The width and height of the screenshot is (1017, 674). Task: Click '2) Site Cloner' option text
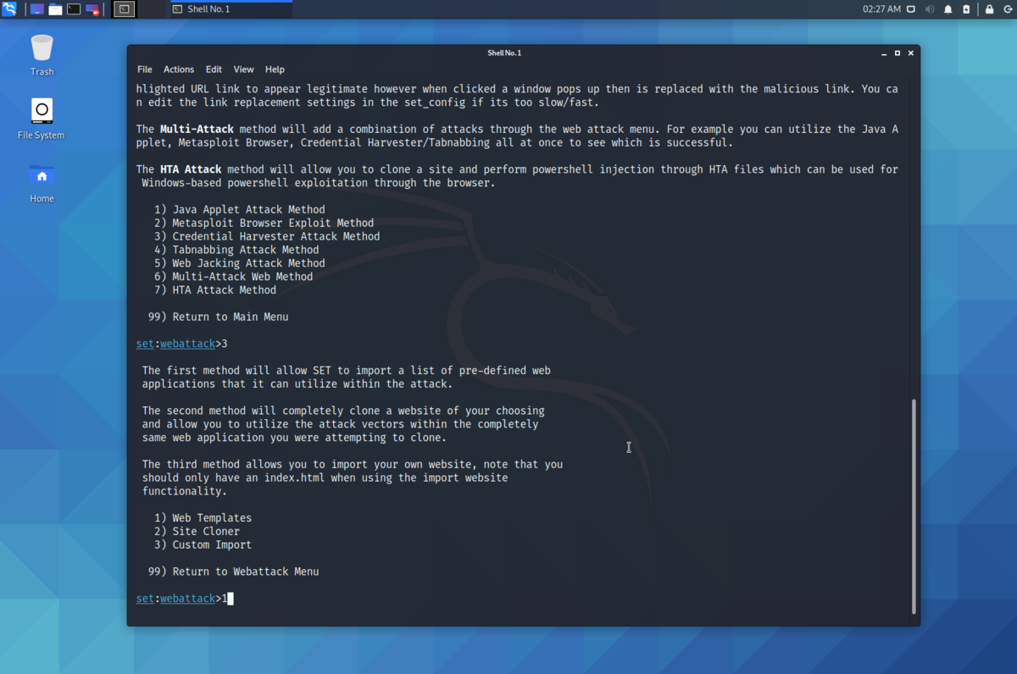pos(197,532)
